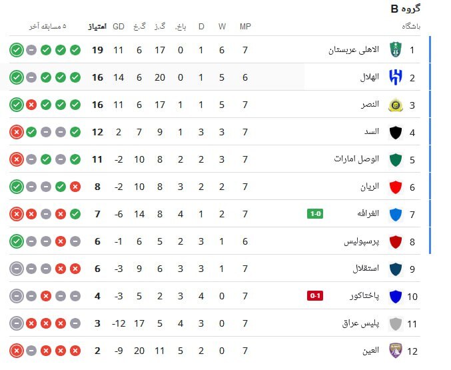Open the الهلال team name link
This screenshot has height=370, width=451.
tap(370, 77)
